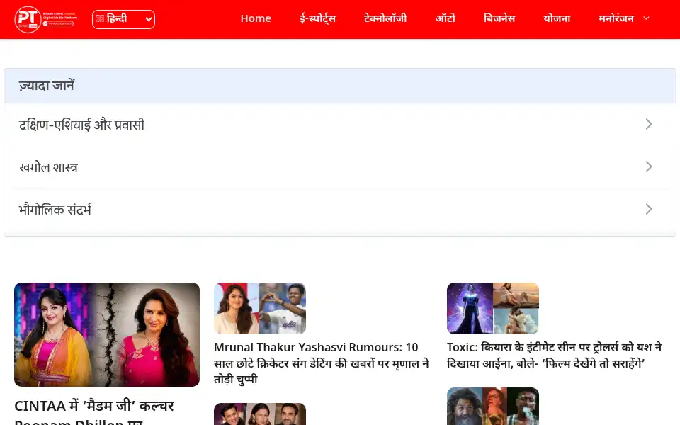Image resolution: width=680 pixels, height=425 pixels.
Task: Click chevron beside दक्षिण-एशियाई और प्रवासी
Action: (x=649, y=125)
